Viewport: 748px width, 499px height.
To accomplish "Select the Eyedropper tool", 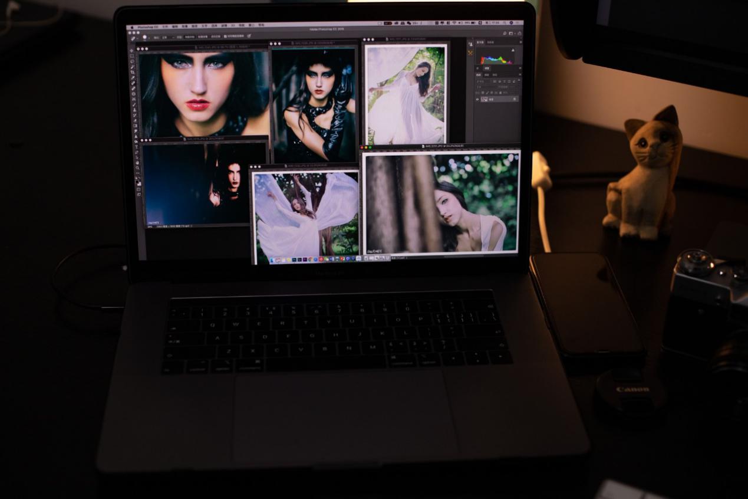I will 133,78.
